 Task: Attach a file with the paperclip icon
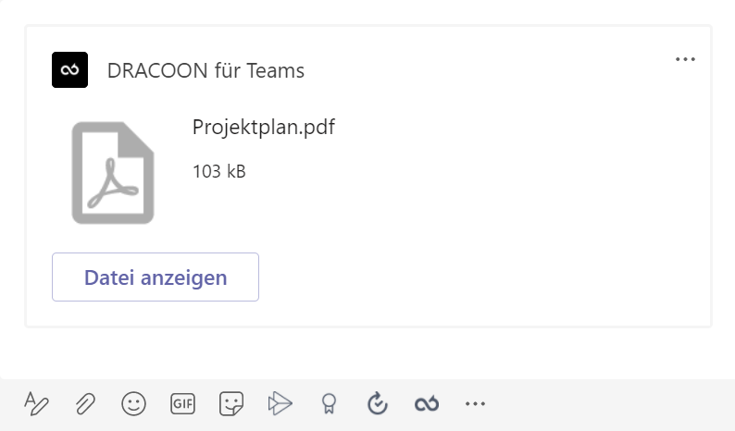[85, 403]
